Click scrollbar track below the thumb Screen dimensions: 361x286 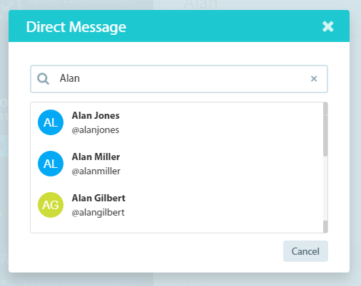click(325, 189)
